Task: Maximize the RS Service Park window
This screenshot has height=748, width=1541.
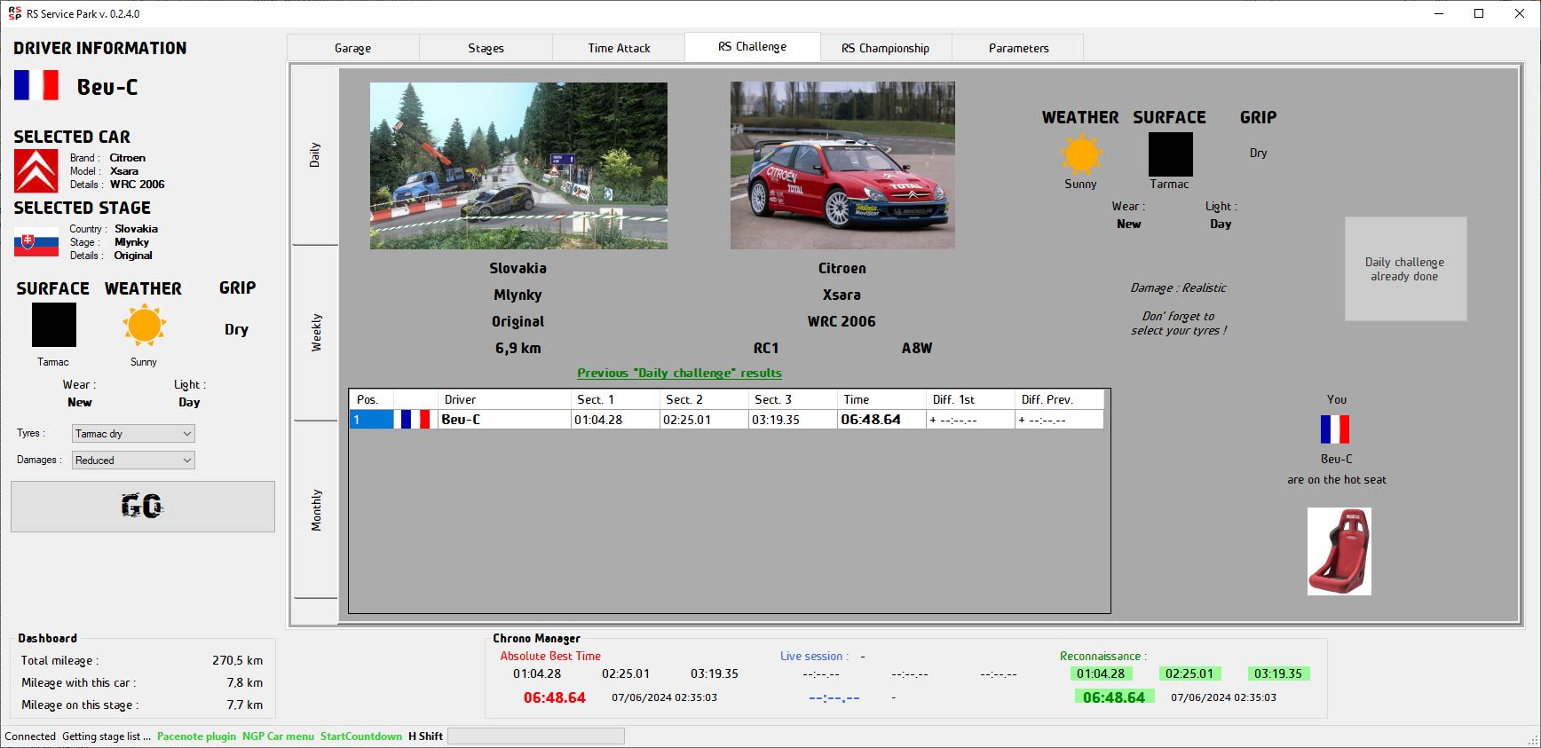Action: 1479,13
